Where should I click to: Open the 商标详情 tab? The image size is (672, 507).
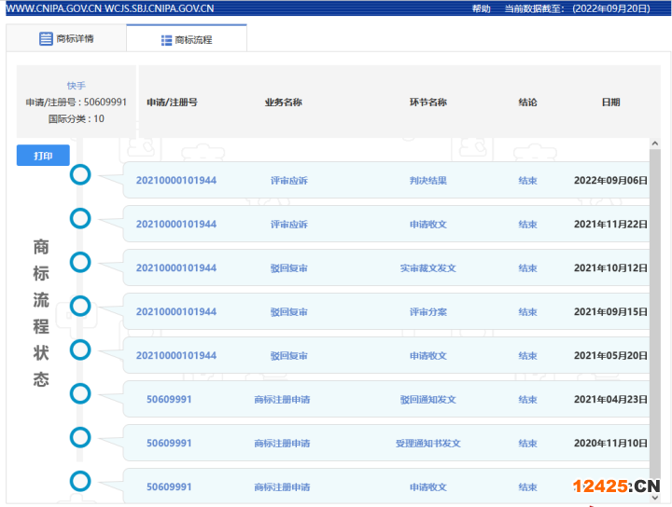[x=66, y=38]
